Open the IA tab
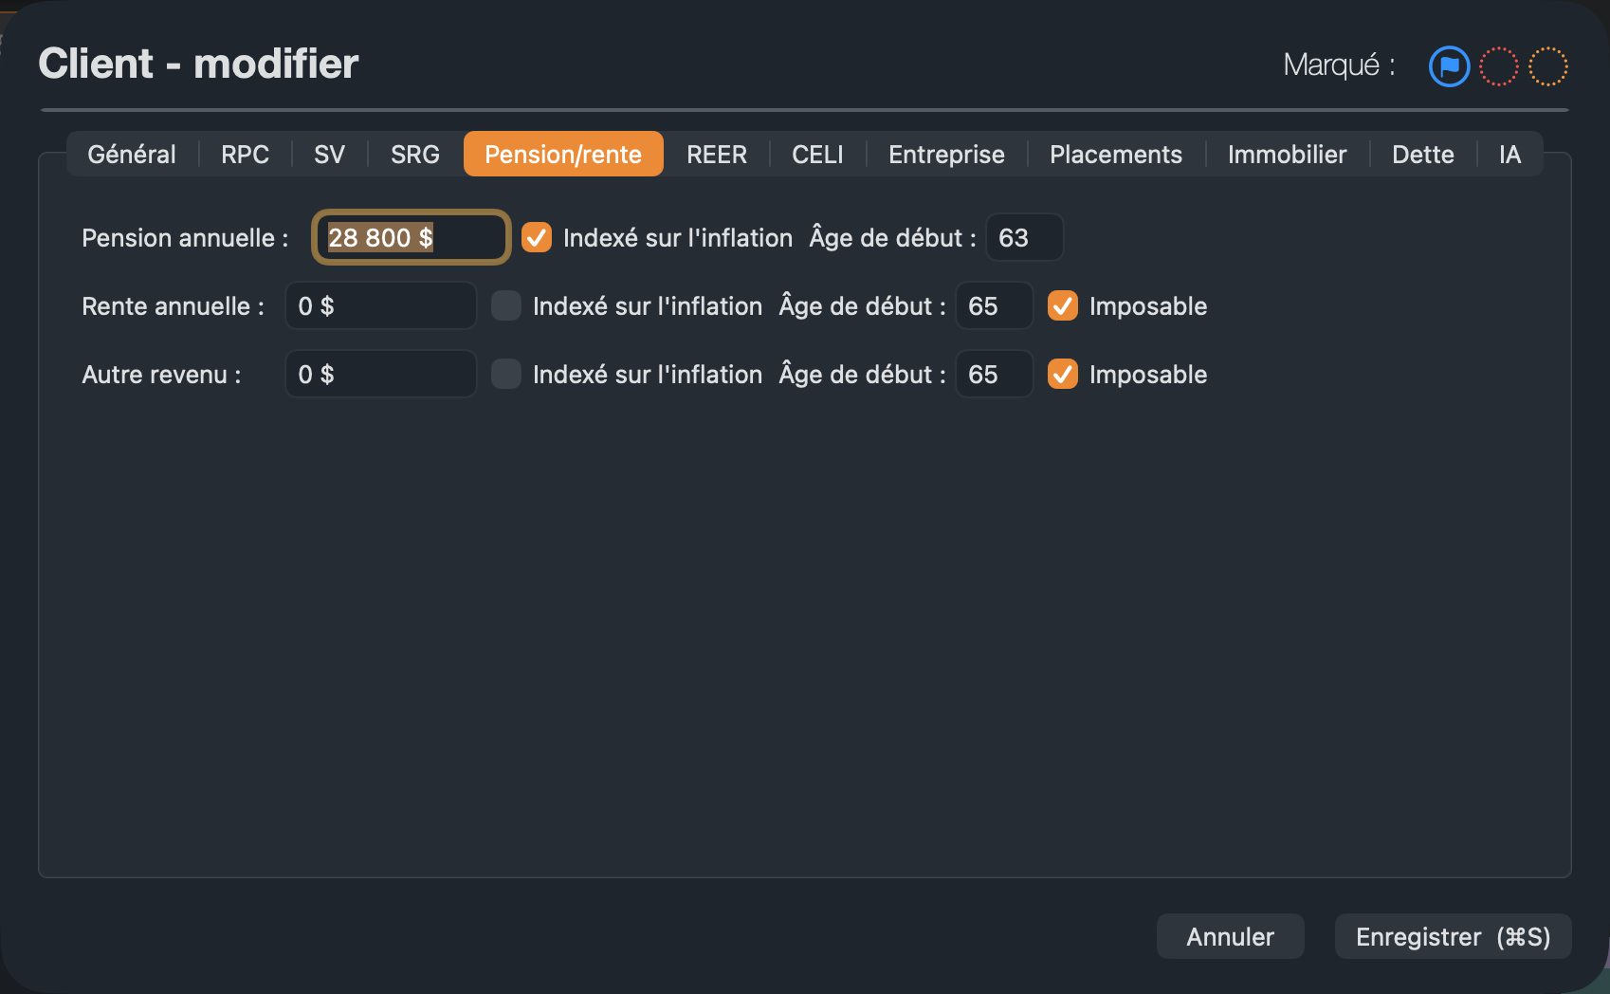Image resolution: width=1610 pixels, height=994 pixels. 1509,154
